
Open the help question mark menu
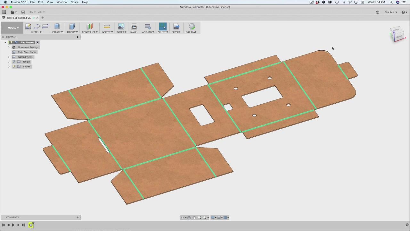tap(404, 12)
